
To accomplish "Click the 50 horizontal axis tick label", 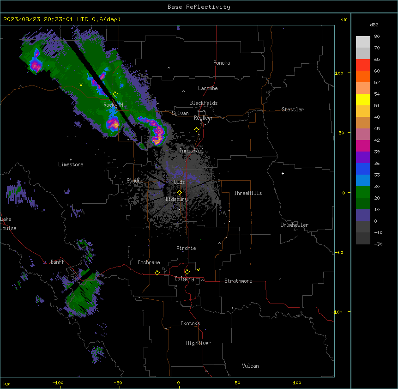I will [238, 383].
